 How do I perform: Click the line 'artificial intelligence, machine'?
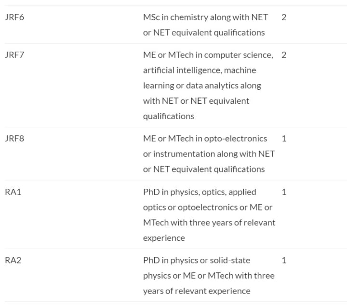(200, 70)
